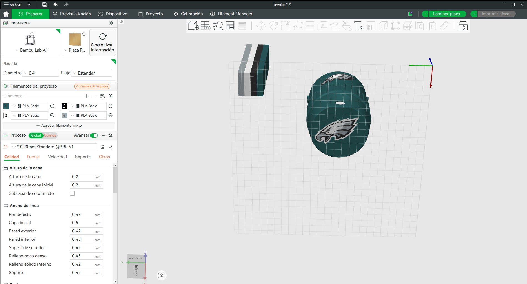Click the search magnifier in process settings
The height and width of the screenshot is (284, 527).
[x=110, y=147]
